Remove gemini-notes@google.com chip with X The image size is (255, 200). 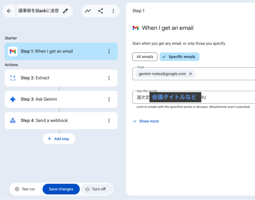[x=190, y=74]
